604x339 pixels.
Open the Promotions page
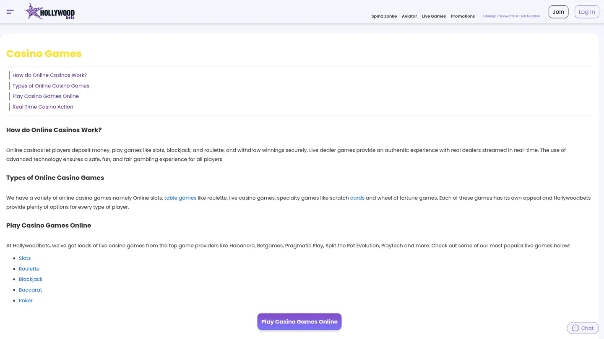463,16
